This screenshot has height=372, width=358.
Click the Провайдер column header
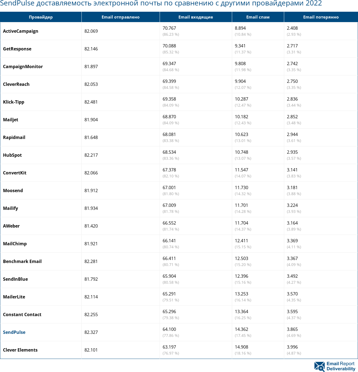click(x=41, y=17)
